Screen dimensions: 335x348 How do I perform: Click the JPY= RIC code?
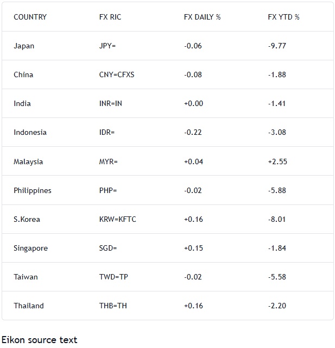(x=108, y=46)
